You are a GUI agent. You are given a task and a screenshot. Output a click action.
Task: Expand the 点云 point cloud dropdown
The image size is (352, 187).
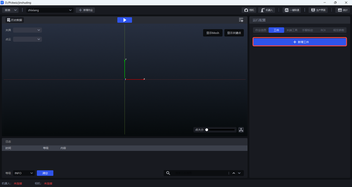pos(28,39)
